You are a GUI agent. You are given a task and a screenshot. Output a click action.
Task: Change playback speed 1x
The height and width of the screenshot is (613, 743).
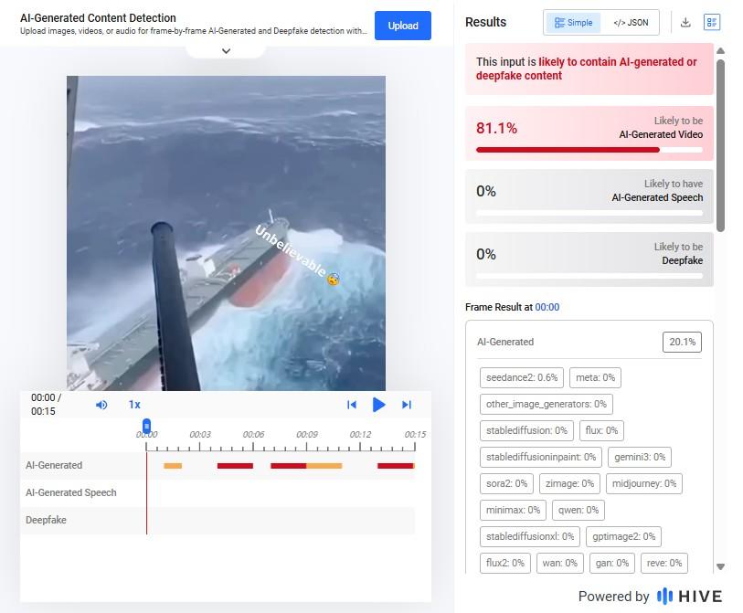tap(134, 405)
